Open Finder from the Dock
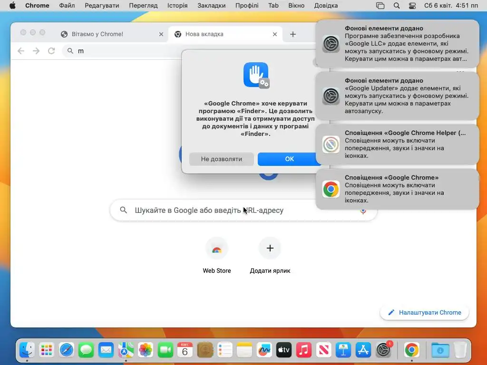This screenshot has height=365, width=487. (27, 350)
